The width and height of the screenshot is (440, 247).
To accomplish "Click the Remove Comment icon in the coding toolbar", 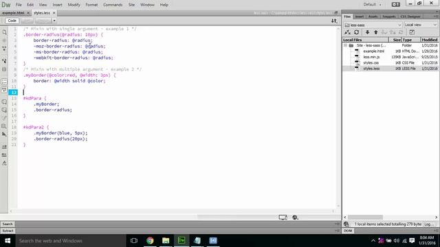I will [x=4, y=110].
